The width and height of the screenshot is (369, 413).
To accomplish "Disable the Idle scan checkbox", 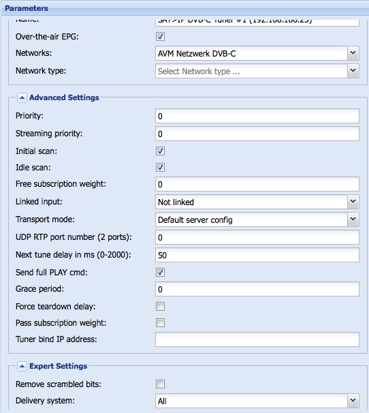I will tap(160, 167).
